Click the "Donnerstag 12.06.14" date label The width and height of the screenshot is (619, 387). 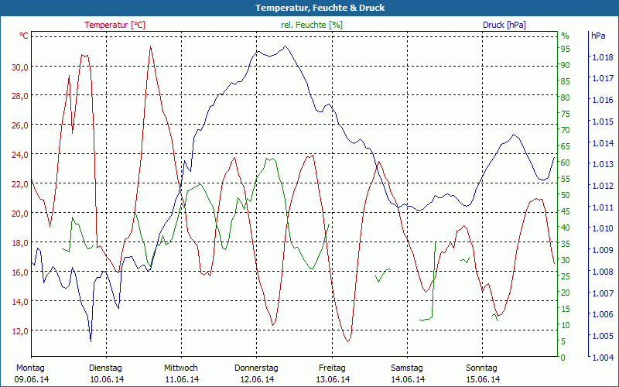[256, 373]
